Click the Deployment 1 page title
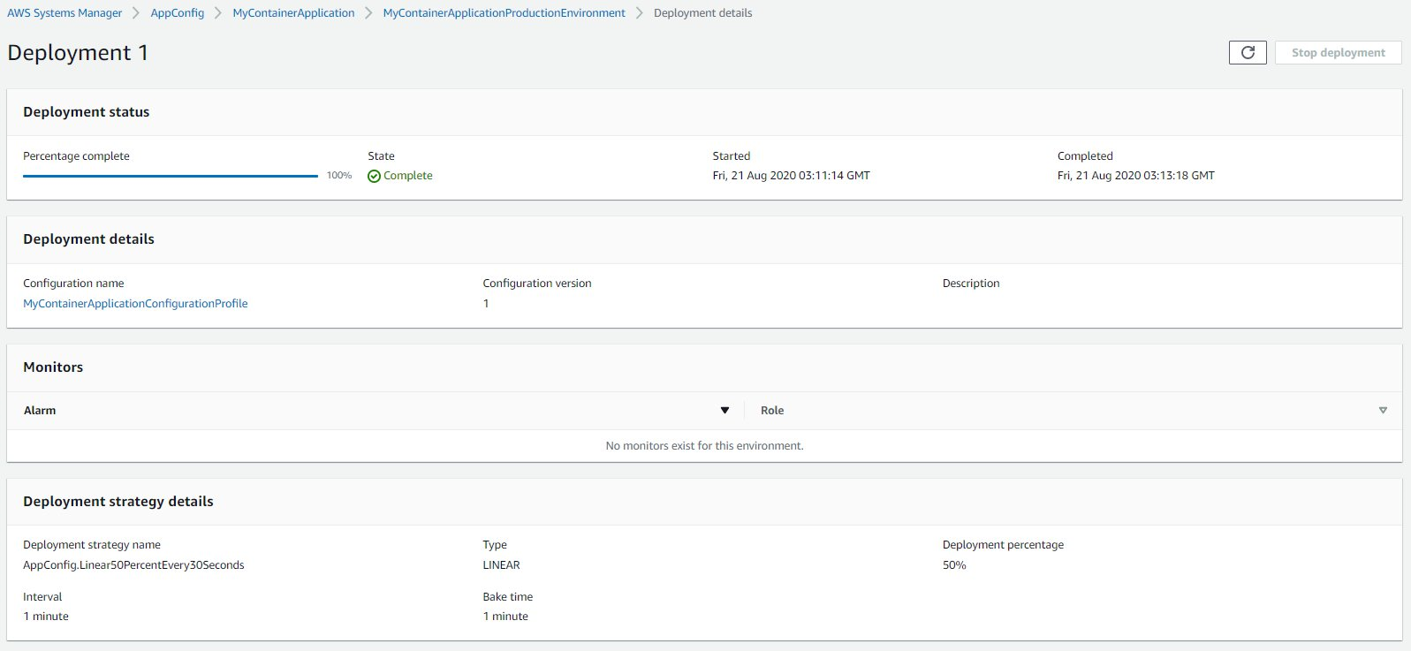The height and width of the screenshot is (651, 1411). pyautogui.click(x=78, y=52)
